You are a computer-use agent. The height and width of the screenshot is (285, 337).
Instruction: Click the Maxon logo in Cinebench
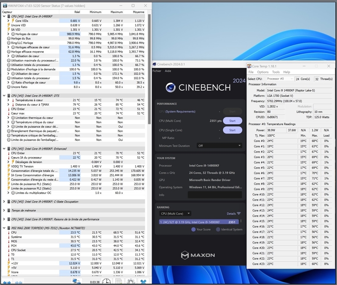pos(198,255)
